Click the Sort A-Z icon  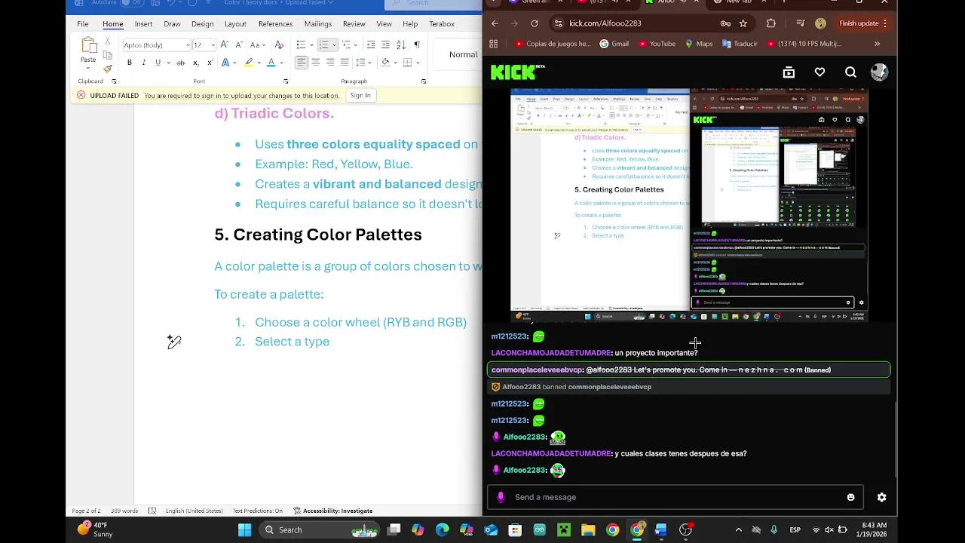(x=400, y=44)
